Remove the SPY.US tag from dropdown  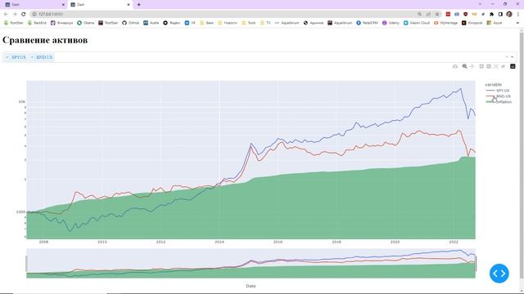7,57
